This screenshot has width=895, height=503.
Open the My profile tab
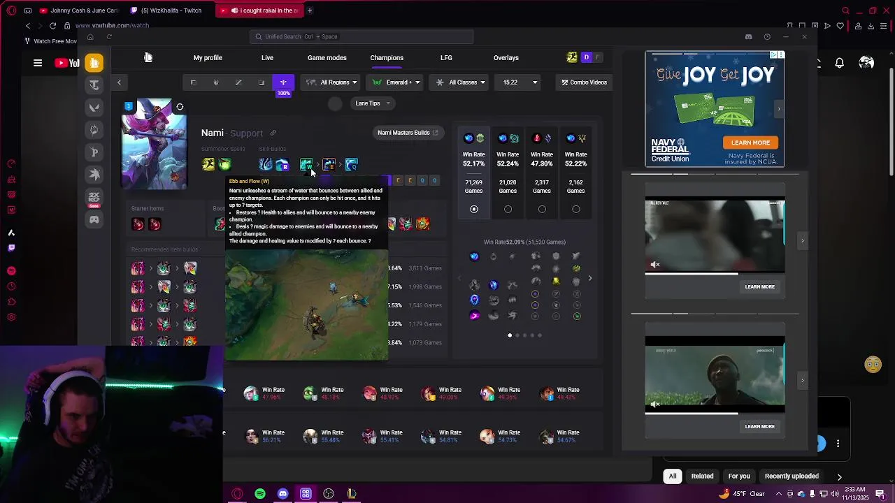pos(208,58)
